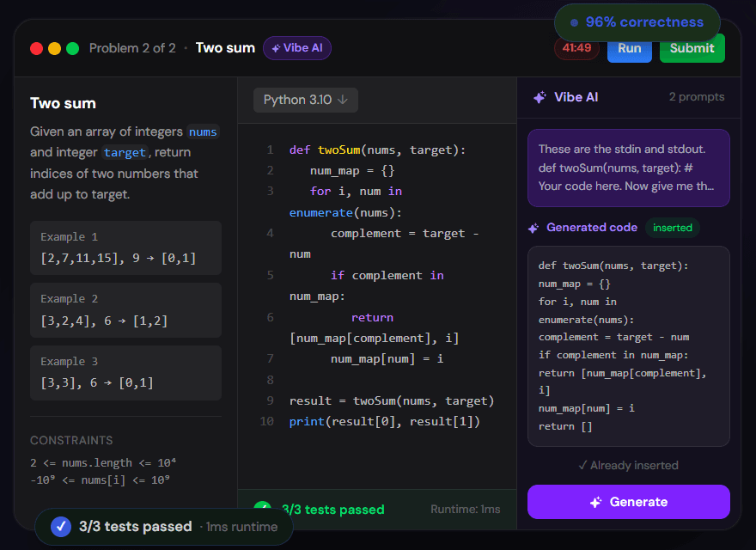Image resolution: width=756 pixels, height=550 pixels.
Task: Click editor line 9 result assignment
Action: click(x=392, y=401)
